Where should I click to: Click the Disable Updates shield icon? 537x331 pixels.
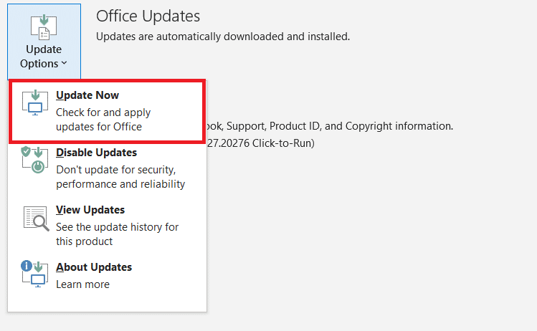pos(34,160)
